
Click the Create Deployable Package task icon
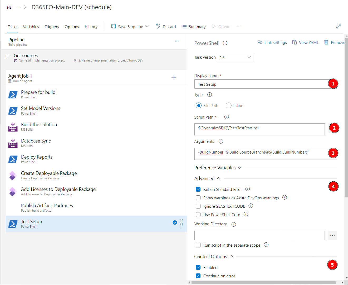[13, 175]
